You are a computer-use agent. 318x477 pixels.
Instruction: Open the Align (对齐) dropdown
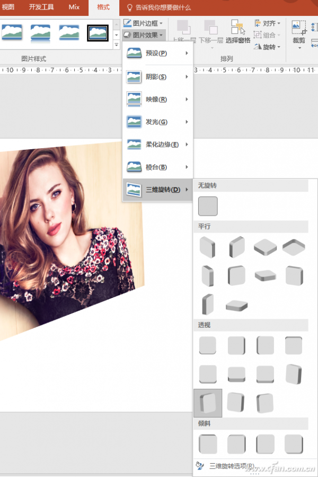268,23
